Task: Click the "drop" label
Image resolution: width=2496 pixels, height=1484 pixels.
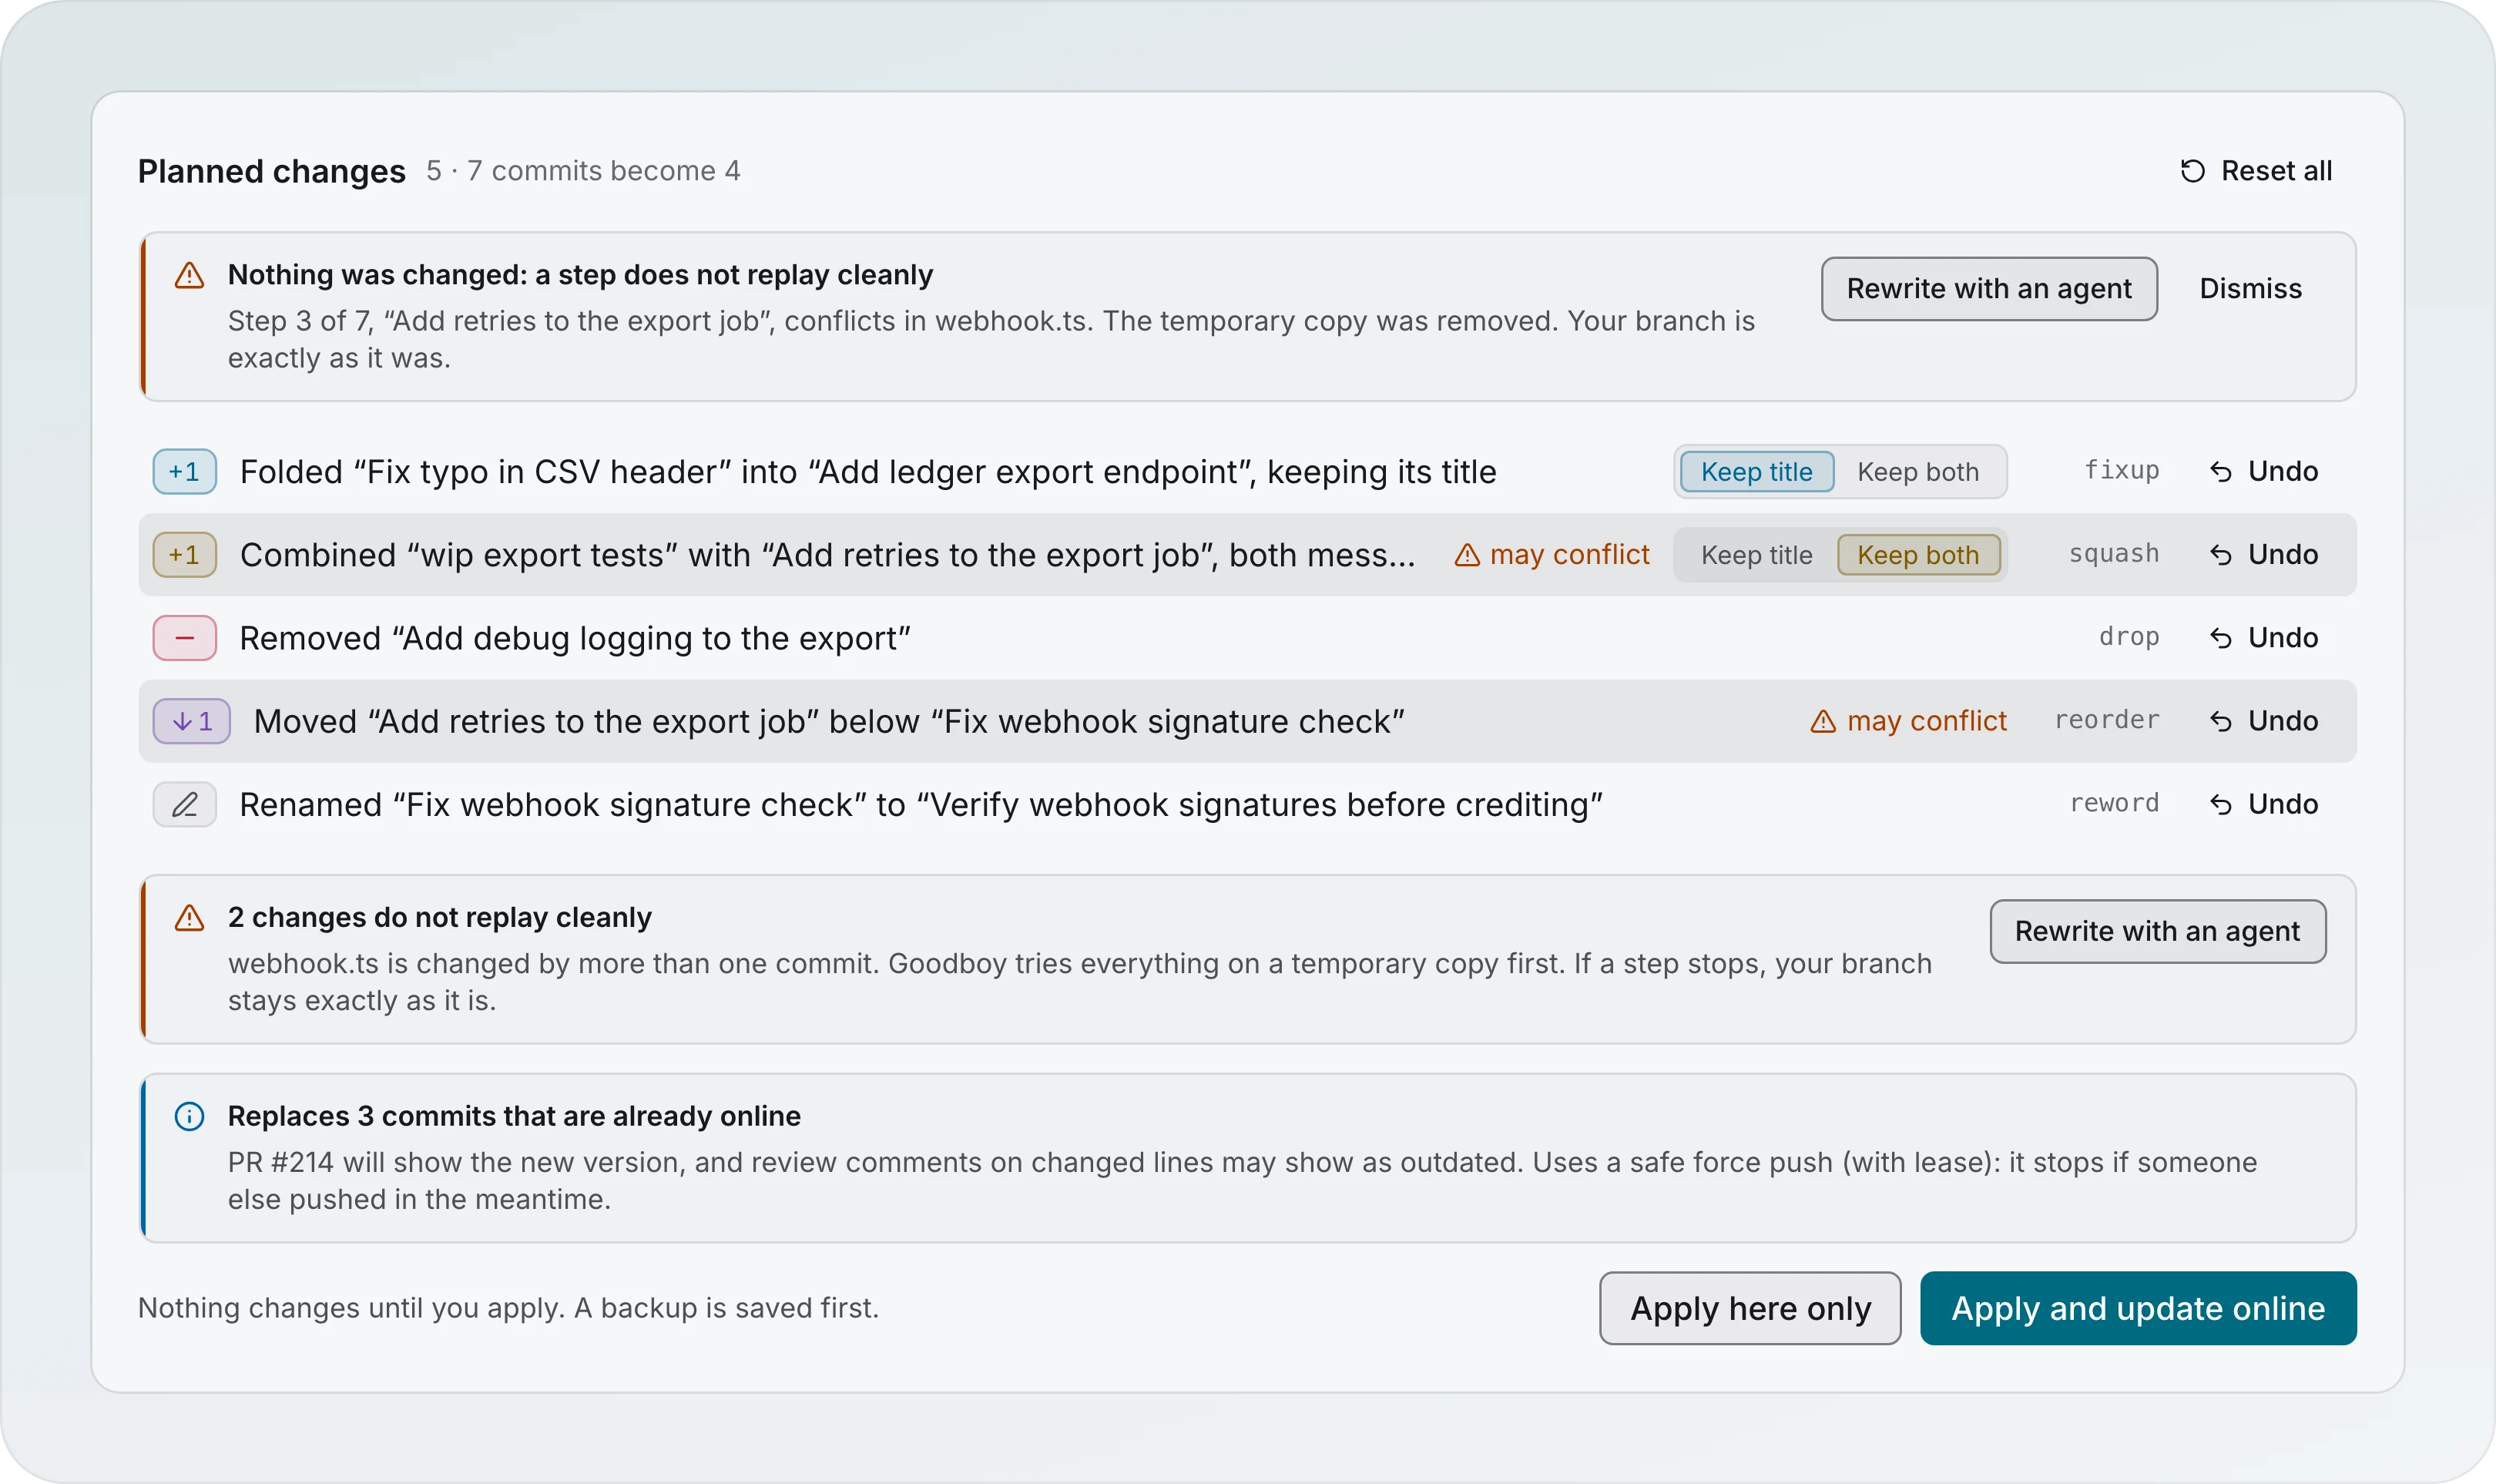Action: coord(2128,637)
